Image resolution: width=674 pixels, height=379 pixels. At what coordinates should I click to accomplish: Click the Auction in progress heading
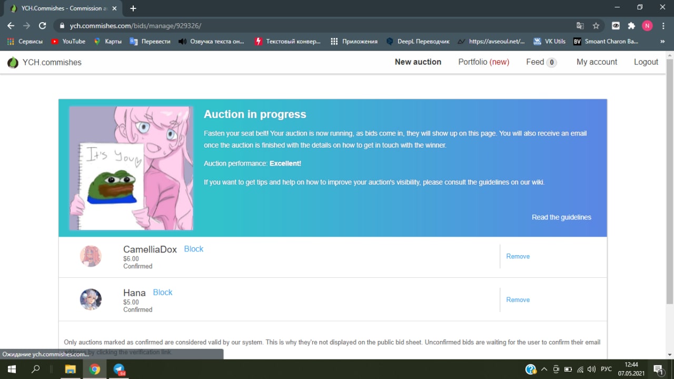click(255, 114)
